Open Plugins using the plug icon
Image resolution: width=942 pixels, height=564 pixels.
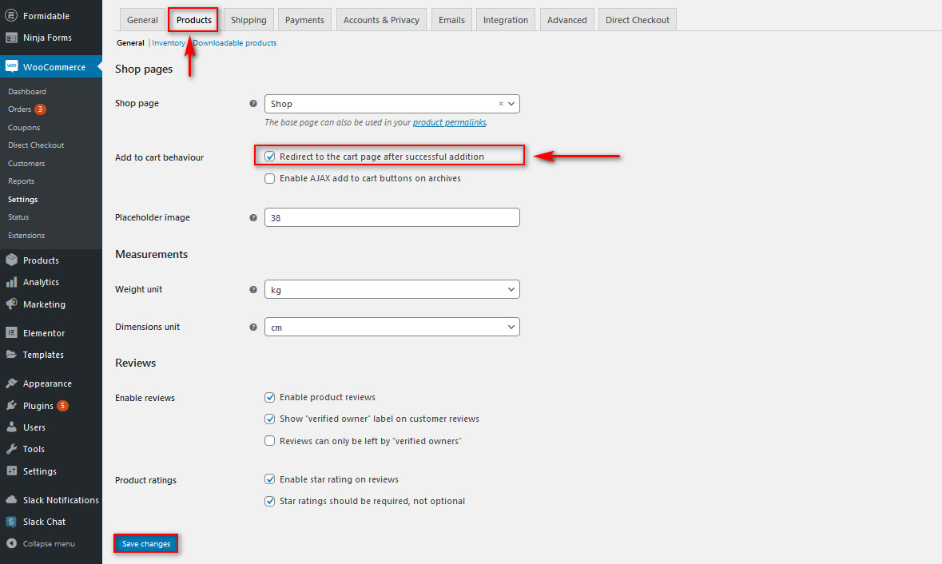point(11,406)
